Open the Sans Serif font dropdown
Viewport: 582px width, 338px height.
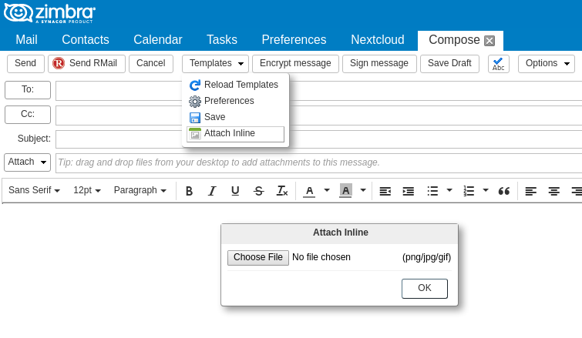(x=34, y=190)
